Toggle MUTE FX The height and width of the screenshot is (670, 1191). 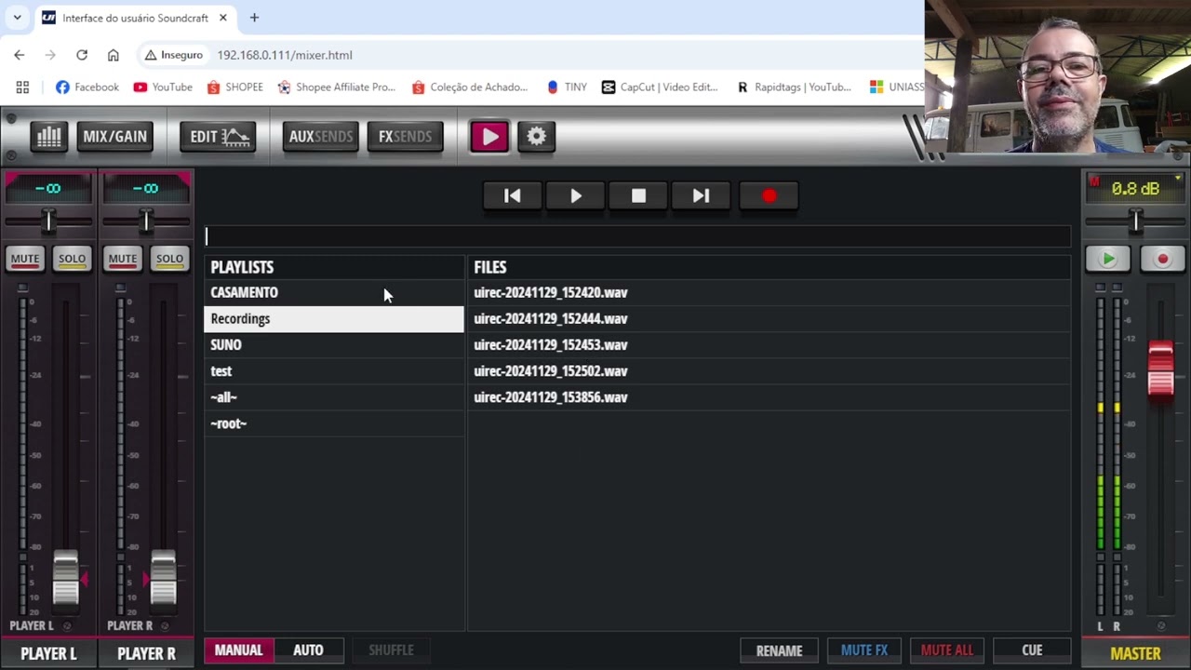point(864,650)
